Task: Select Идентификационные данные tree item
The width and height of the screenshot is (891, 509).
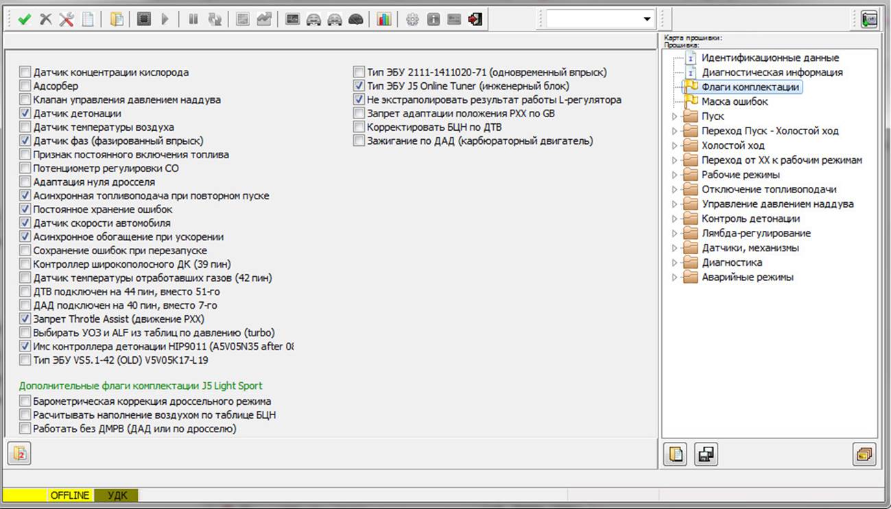Action: click(x=770, y=58)
